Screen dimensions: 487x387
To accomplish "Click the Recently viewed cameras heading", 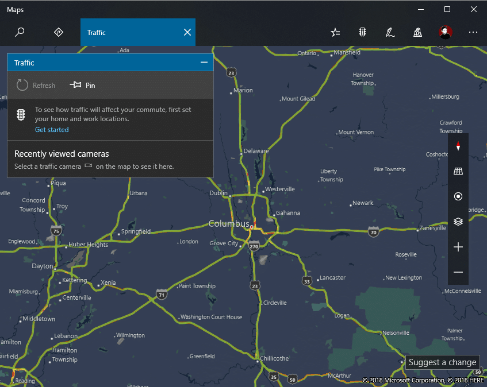I will pyautogui.click(x=62, y=154).
